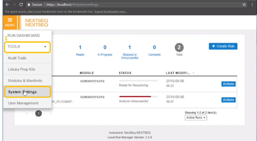Open Actions dropdown for Ready for Sequencing run
The image size is (257, 141).
(228, 84)
